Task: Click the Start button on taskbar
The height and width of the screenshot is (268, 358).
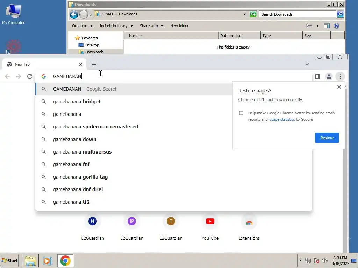Action: 9,260
